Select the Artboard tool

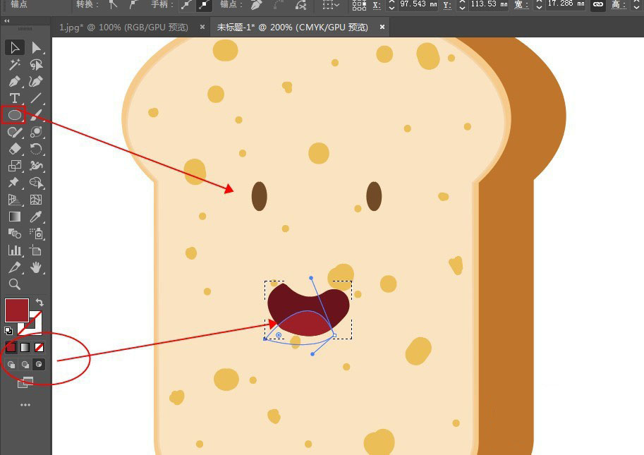click(x=36, y=250)
